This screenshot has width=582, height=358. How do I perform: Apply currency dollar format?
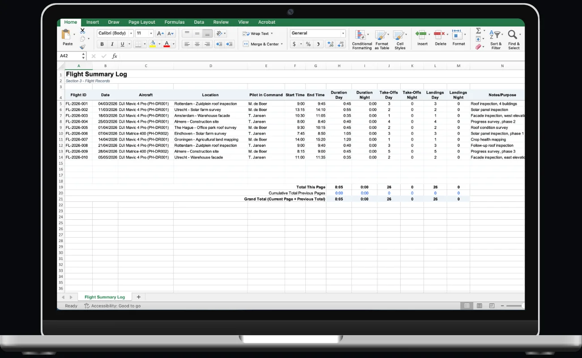294,44
